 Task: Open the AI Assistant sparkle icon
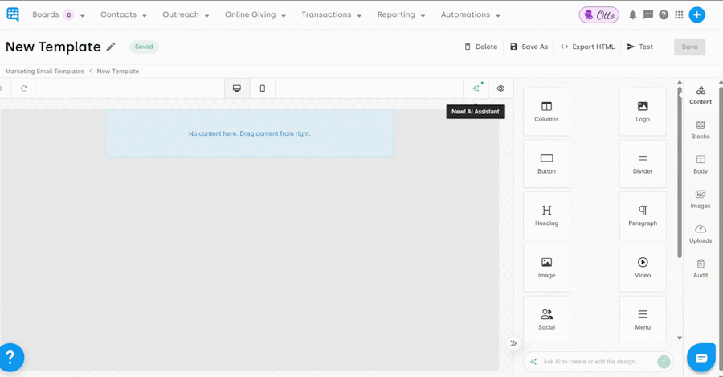coord(476,88)
